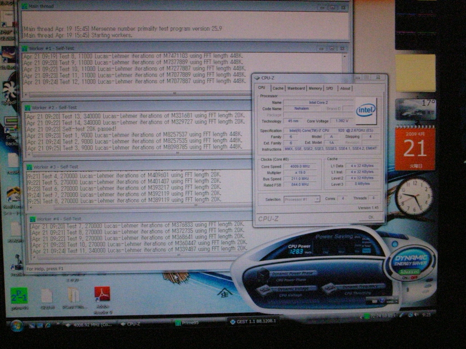Click the blue help icon in Energy Saver
Screen dimensions: 466x349
(x=382, y=301)
